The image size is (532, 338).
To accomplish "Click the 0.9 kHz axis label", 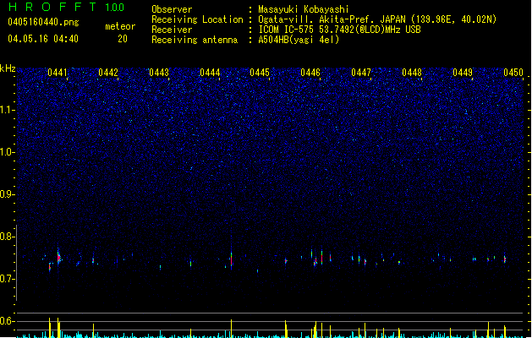I will tap(7, 194).
